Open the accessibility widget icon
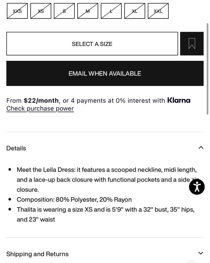Screen dimensions: 210x263 coord(197,187)
